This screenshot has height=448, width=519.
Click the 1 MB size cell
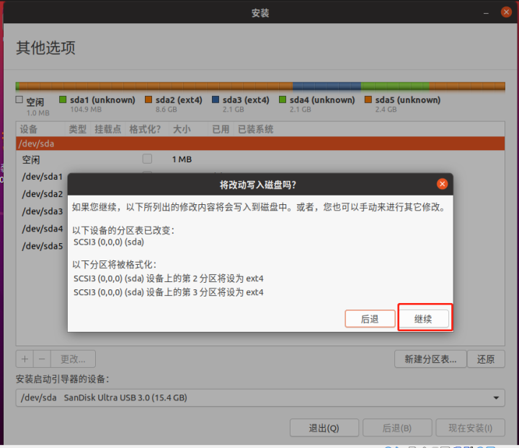coord(182,159)
